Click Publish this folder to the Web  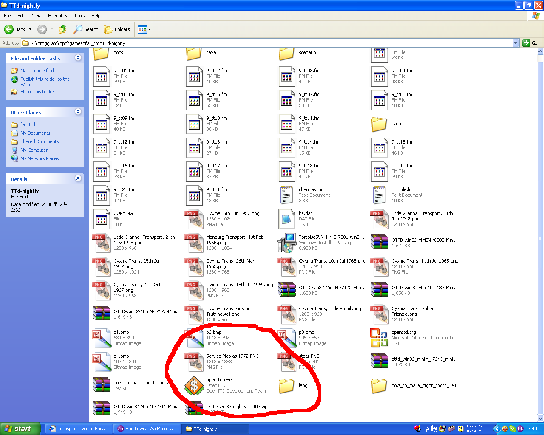45,82
